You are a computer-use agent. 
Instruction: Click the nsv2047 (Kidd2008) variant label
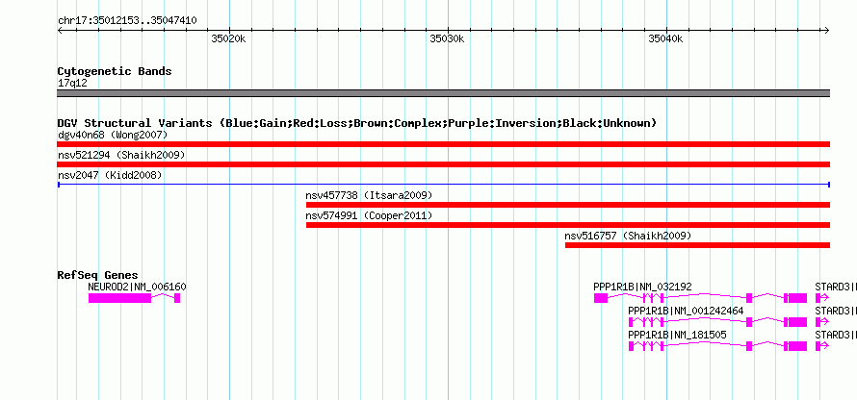[110, 175]
